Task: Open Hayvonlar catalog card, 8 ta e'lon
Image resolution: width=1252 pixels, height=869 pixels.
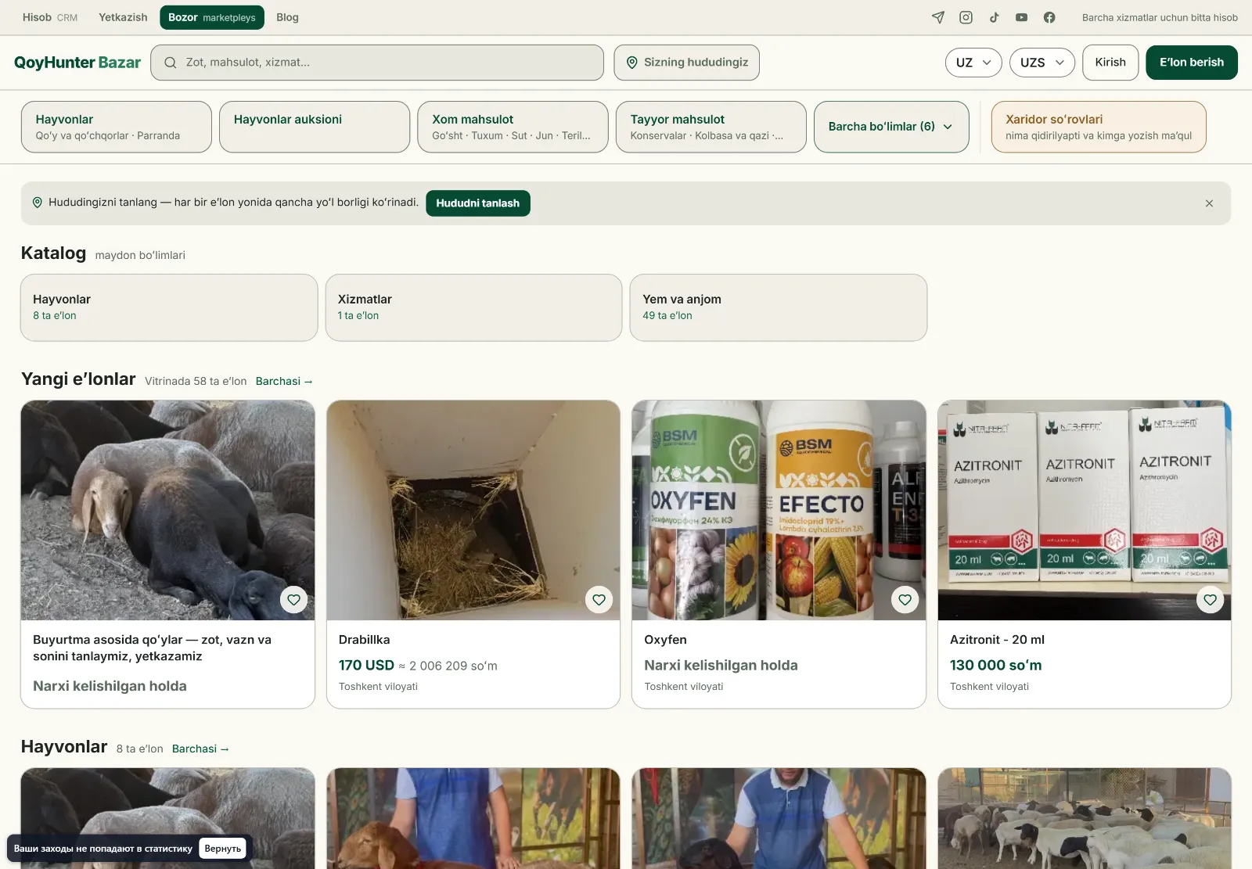Action: pos(169,307)
